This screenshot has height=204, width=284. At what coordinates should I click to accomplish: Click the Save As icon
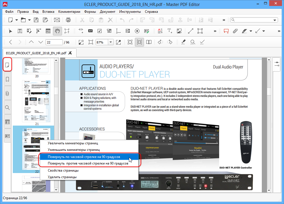point(45,20)
